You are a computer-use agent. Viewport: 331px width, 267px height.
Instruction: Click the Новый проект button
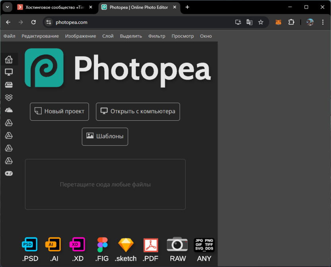tap(59, 111)
